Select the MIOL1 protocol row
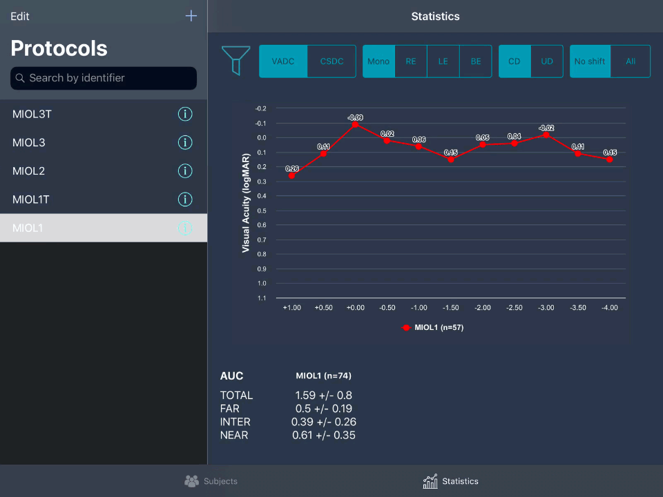 (x=104, y=228)
